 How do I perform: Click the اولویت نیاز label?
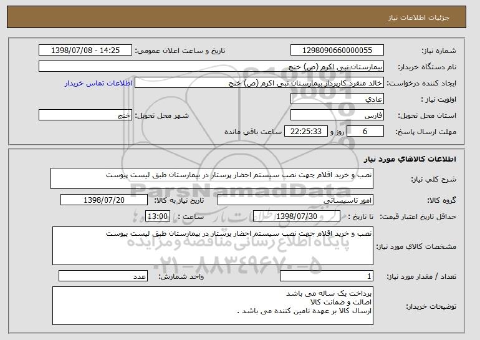click(x=439, y=99)
